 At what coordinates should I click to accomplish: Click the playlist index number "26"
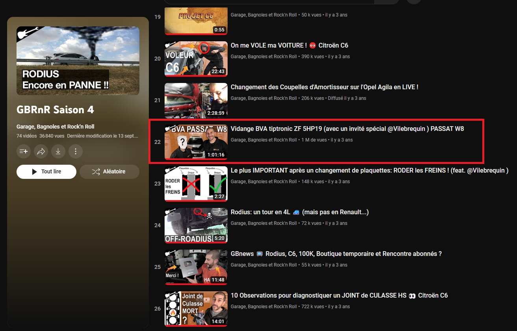158,309
